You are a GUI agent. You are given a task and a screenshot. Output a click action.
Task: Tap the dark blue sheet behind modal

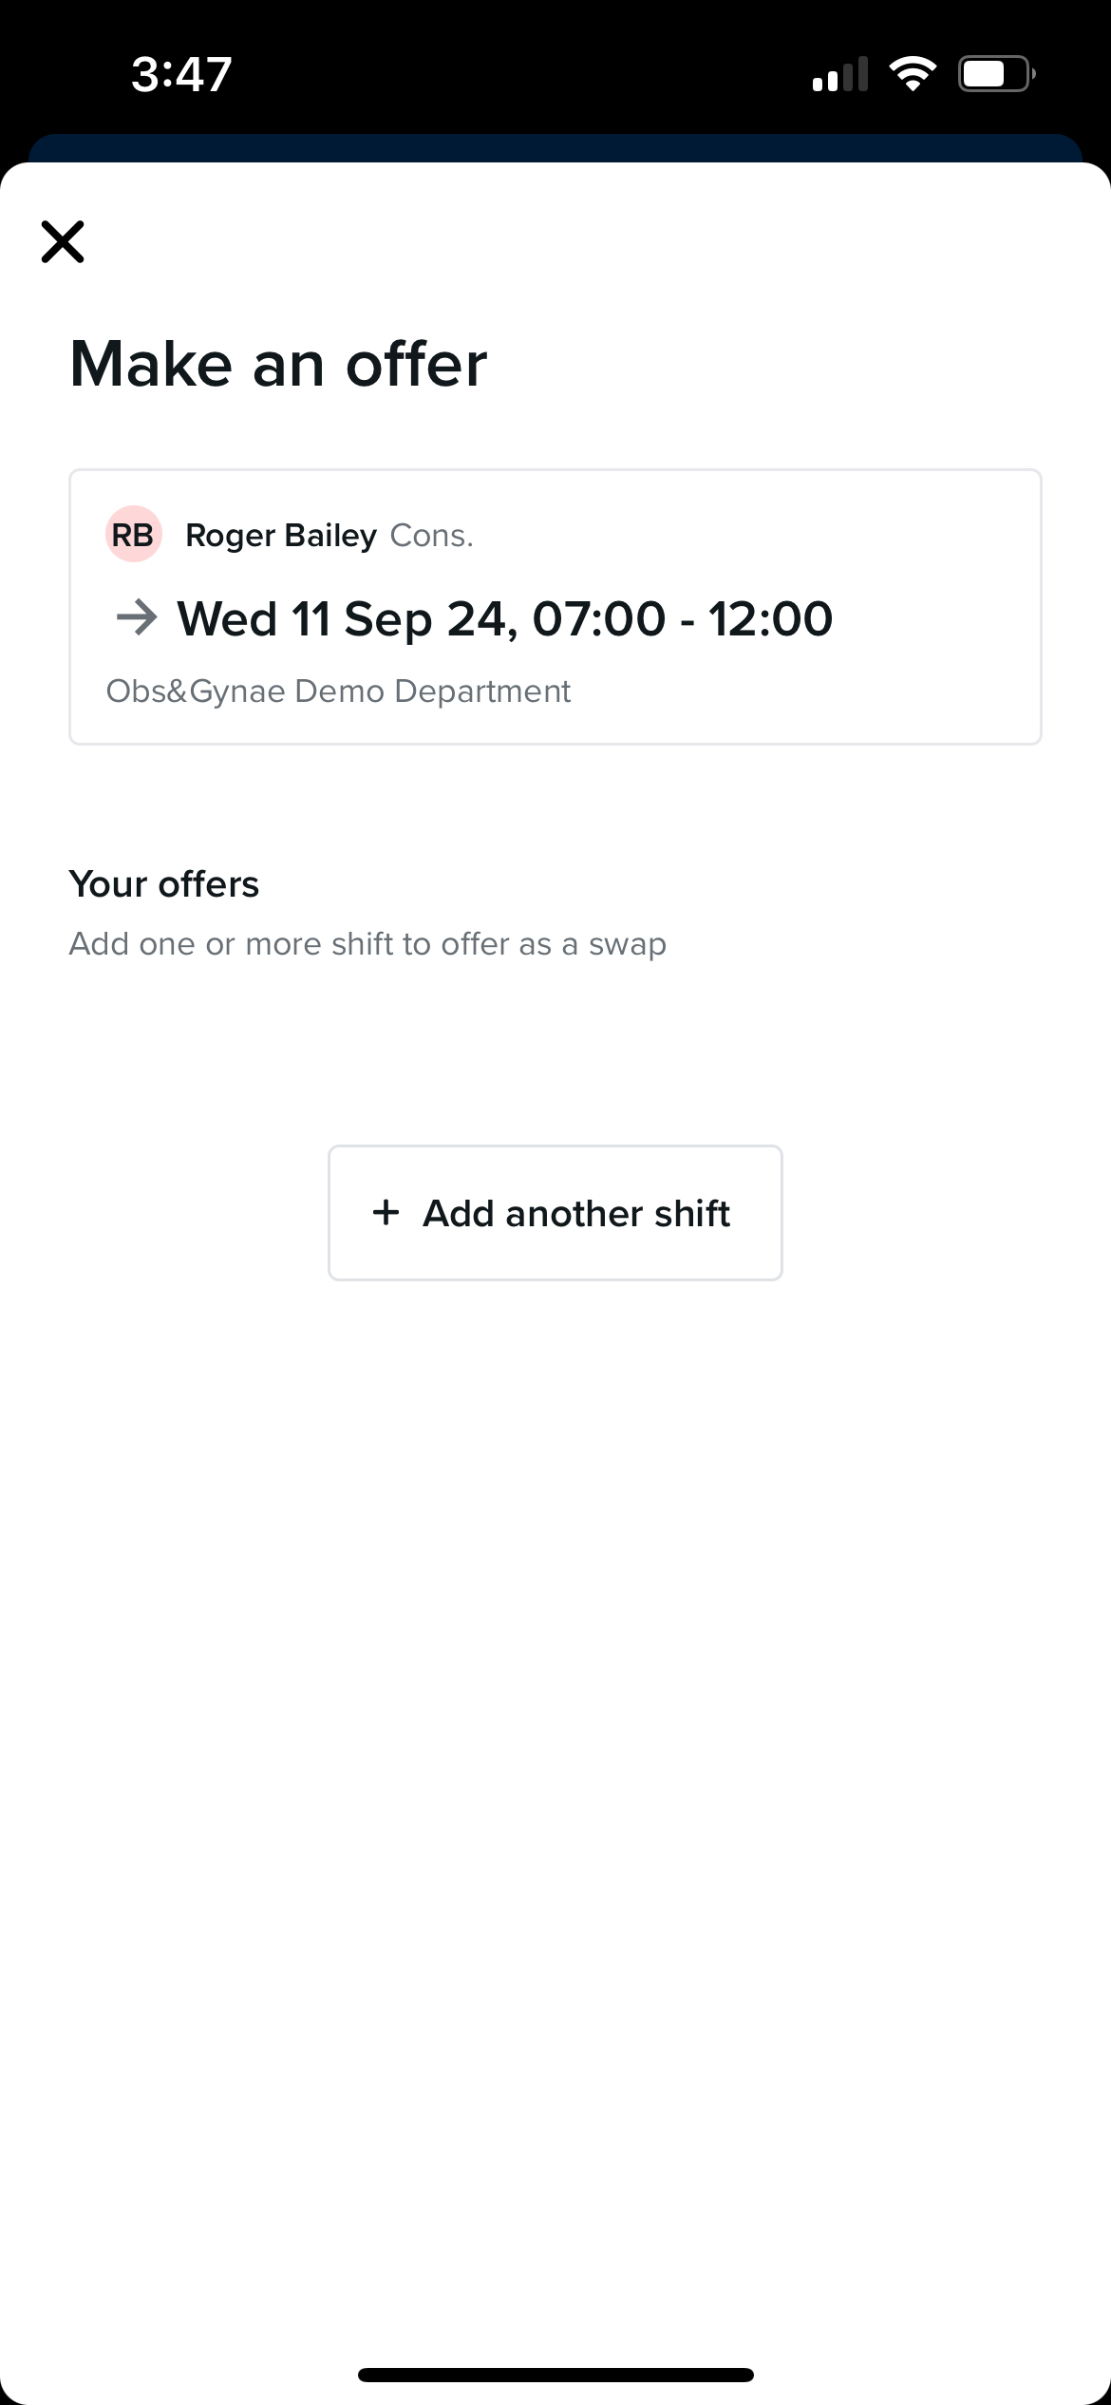(x=555, y=147)
